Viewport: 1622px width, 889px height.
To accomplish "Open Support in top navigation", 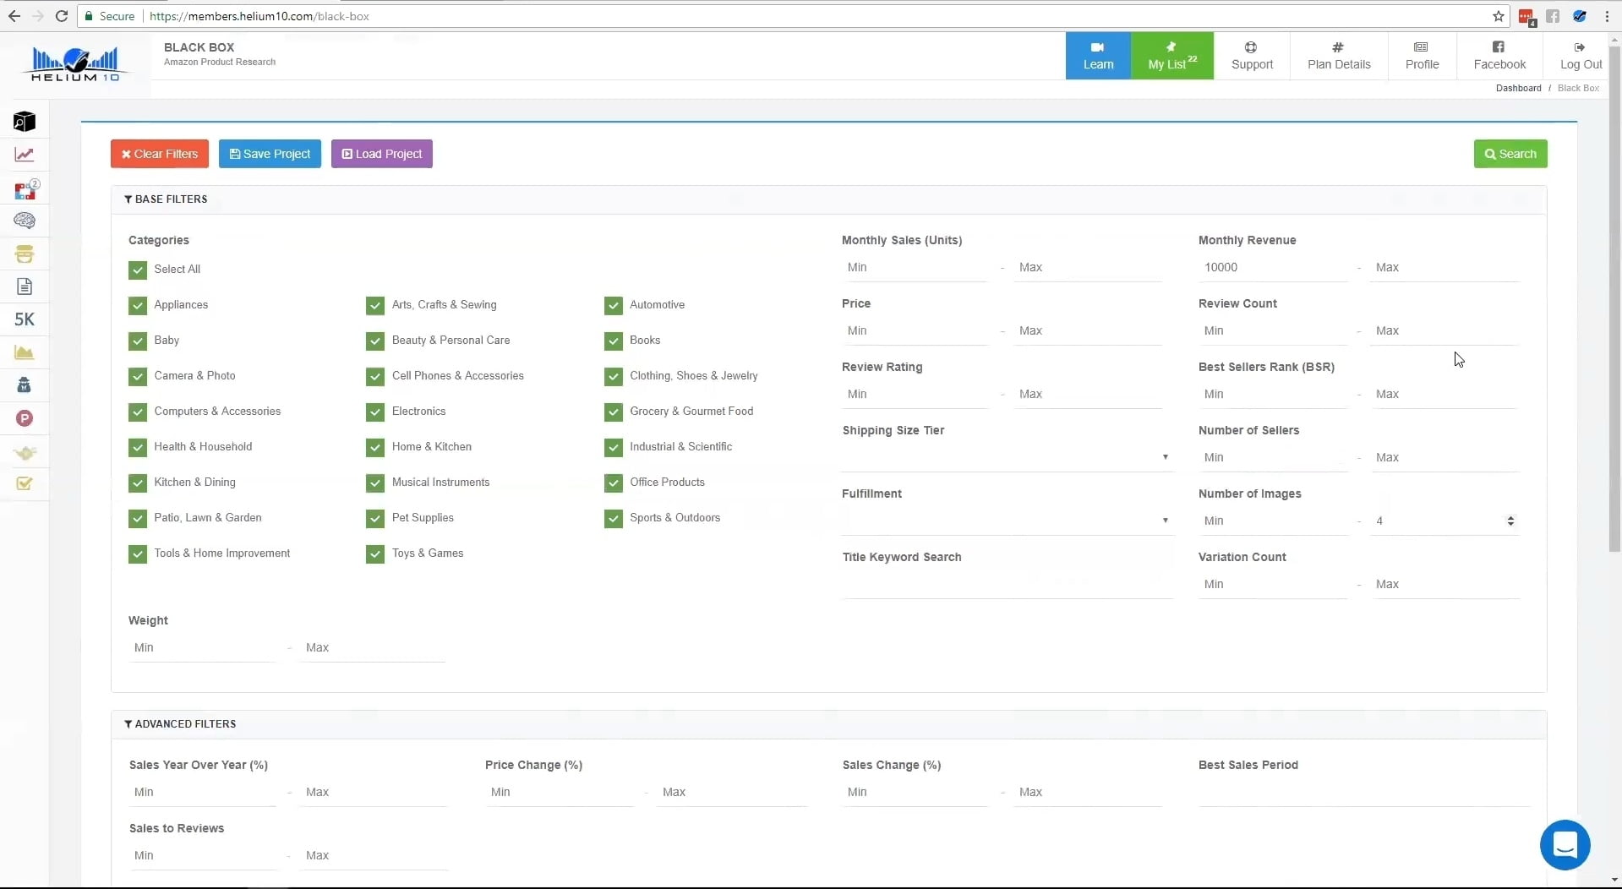I will [x=1252, y=56].
